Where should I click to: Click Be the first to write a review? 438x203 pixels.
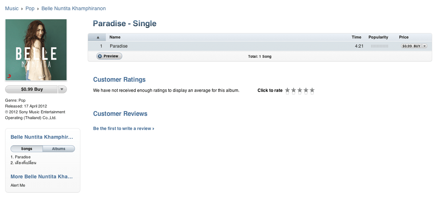coord(124,129)
